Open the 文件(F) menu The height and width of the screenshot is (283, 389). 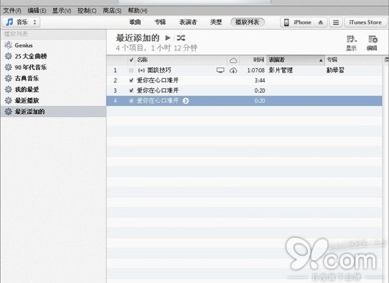point(12,11)
